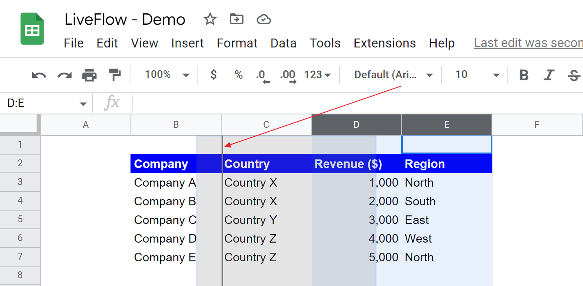Screen dimensions: 583x286
Task: Open the Data menu
Action: [x=283, y=43]
